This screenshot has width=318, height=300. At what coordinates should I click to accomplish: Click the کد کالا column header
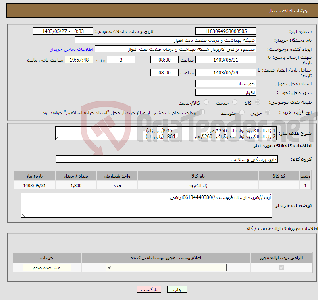click(x=279, y=176)
